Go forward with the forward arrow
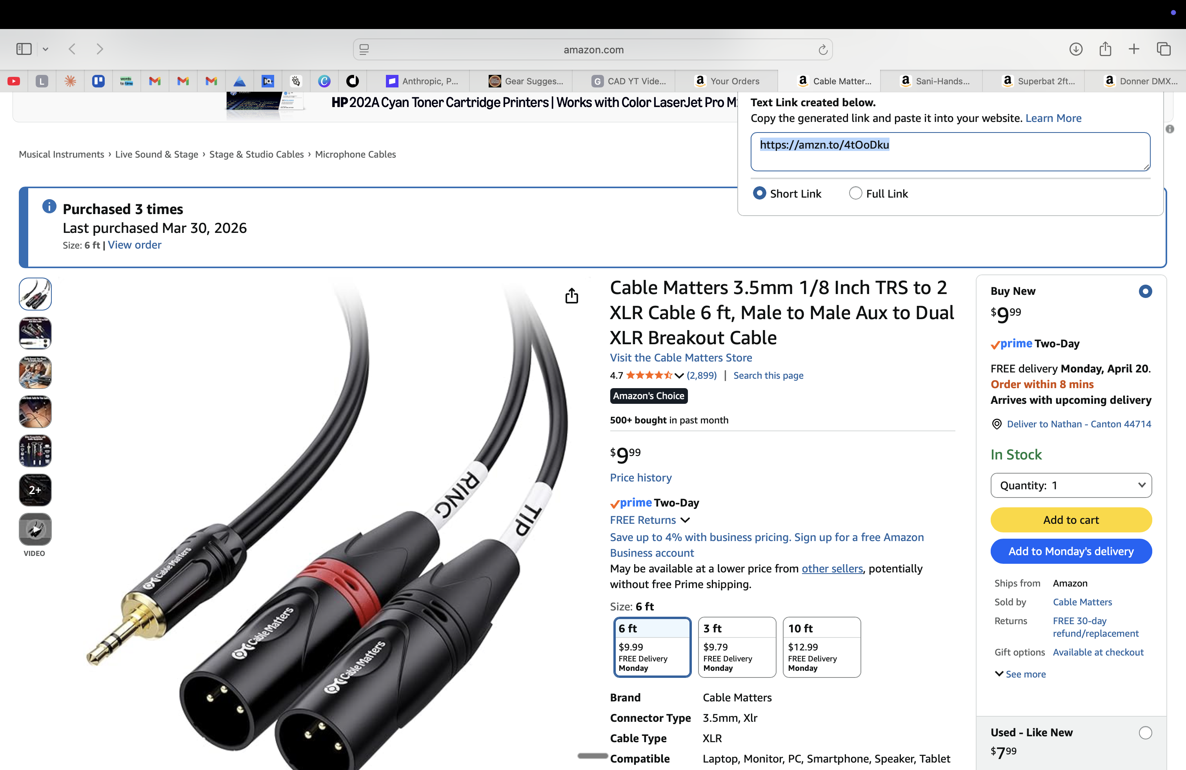This screenshot has width=1186, height=770. coord(100,49)
